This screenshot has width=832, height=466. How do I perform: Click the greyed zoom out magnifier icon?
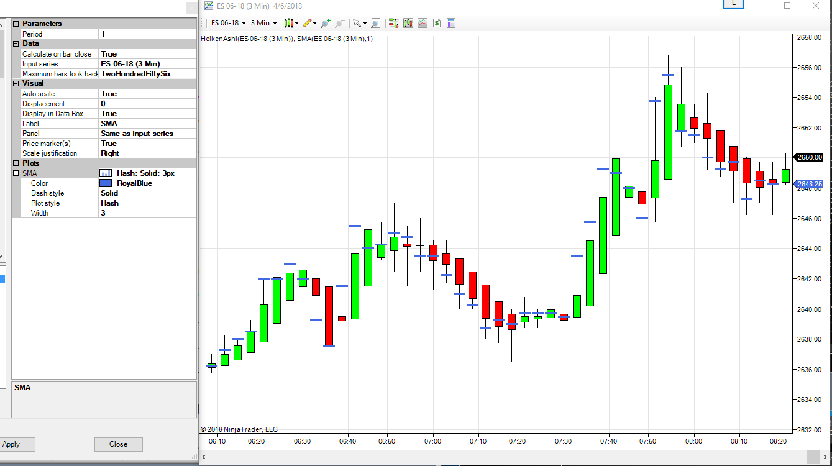pos(339,23)
